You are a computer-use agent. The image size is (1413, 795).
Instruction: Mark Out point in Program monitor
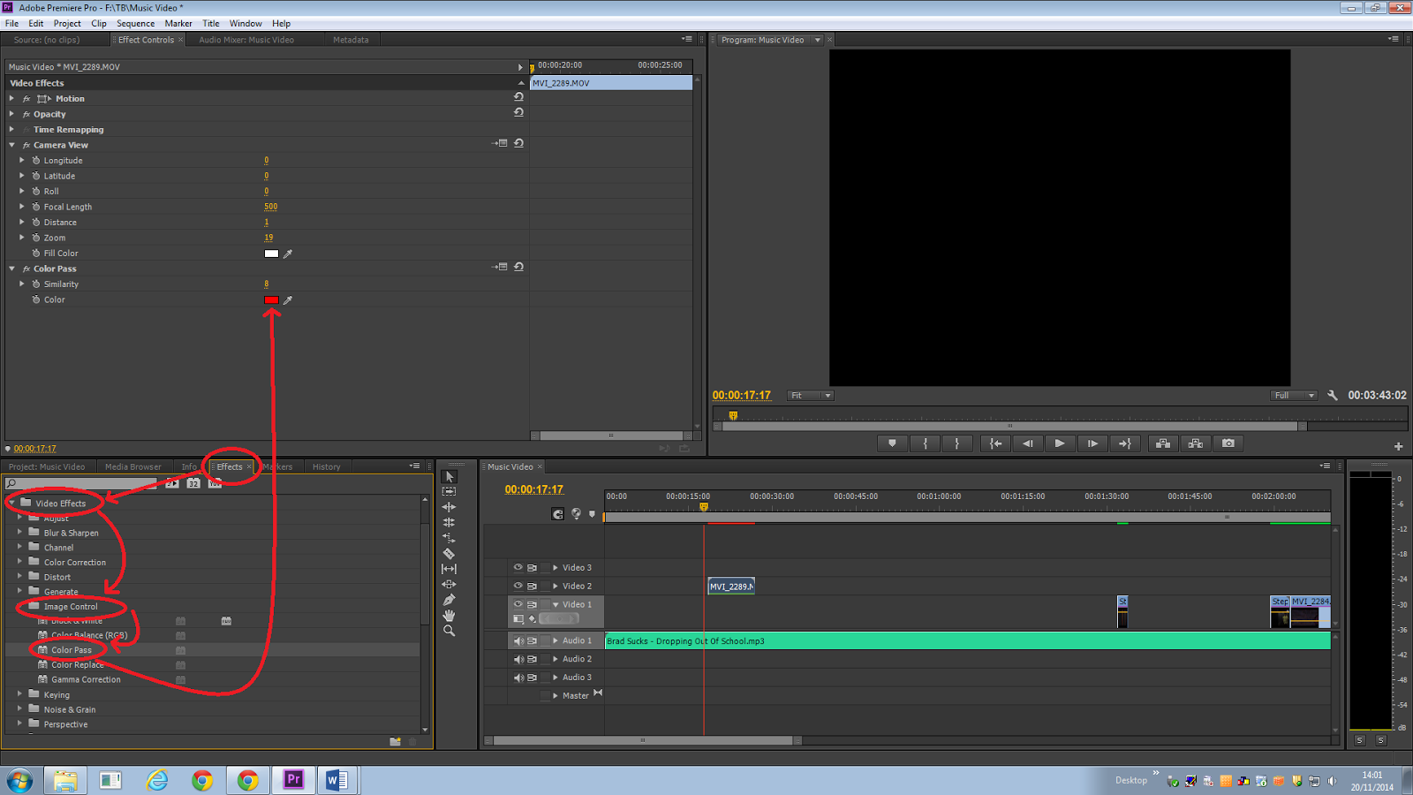coord(956,443)
